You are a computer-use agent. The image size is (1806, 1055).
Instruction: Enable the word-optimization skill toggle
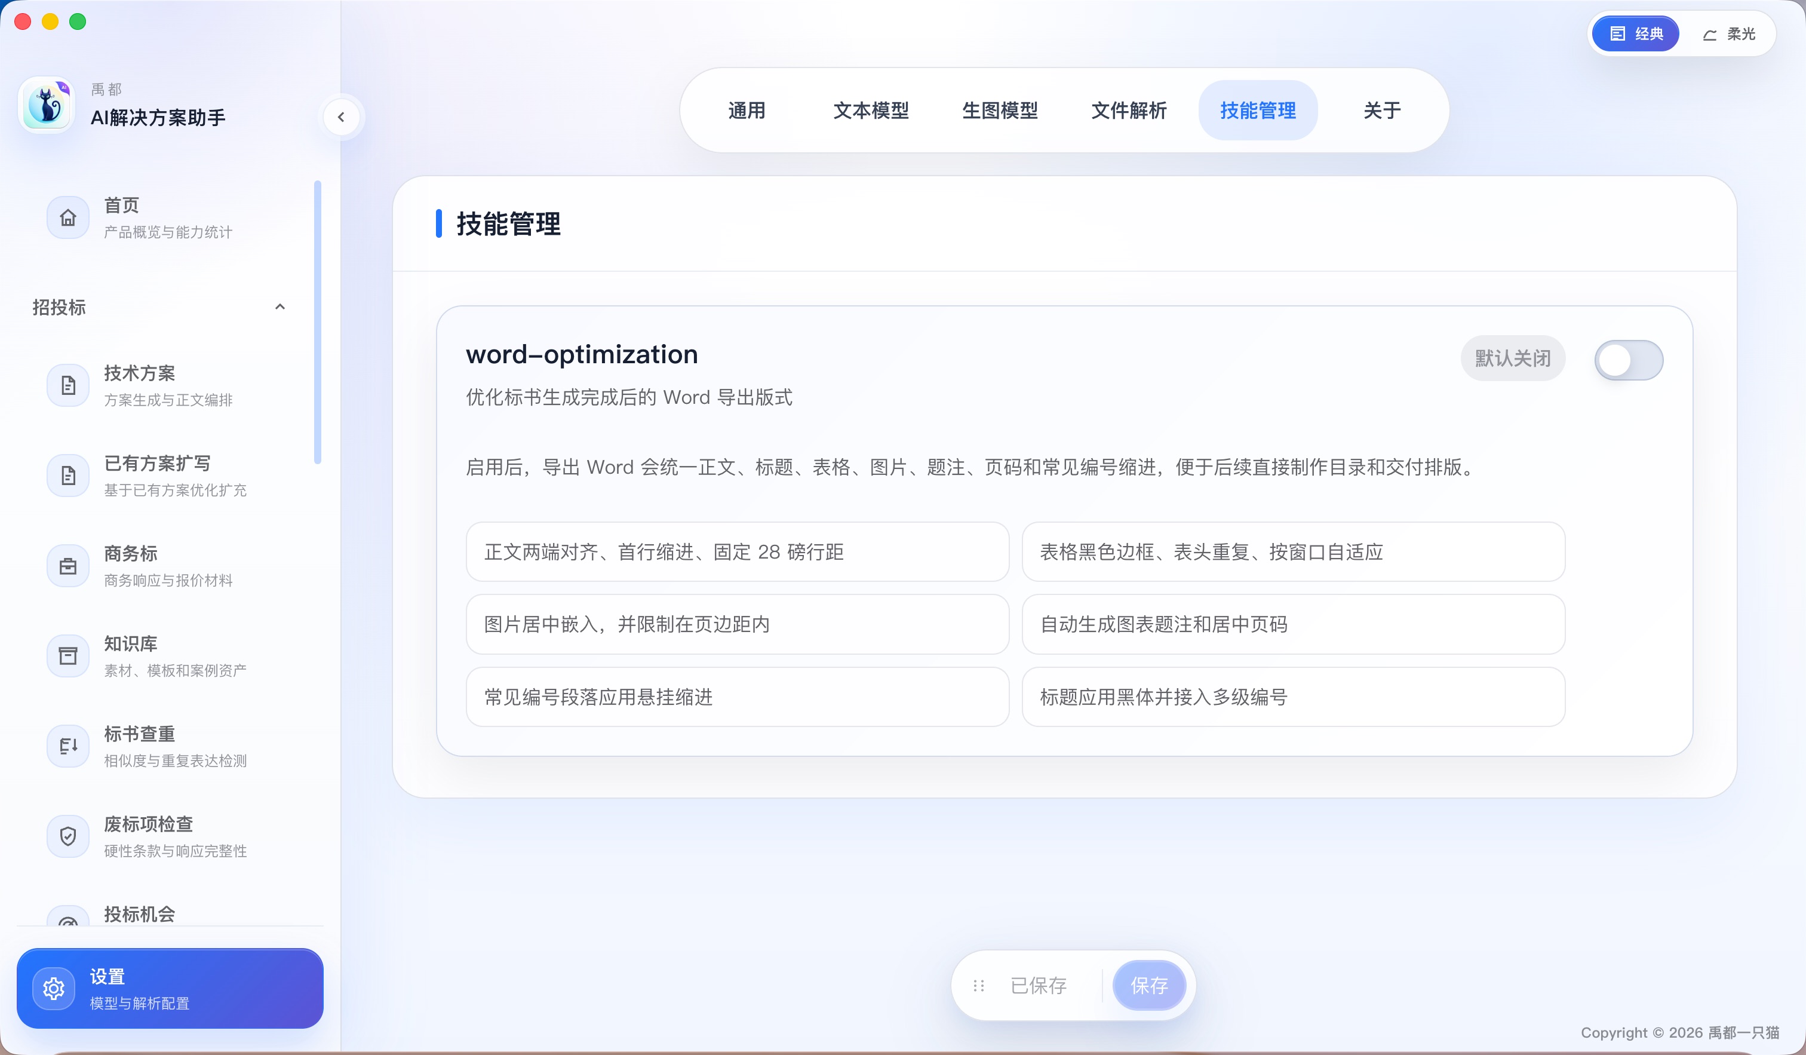(1628, 360)
